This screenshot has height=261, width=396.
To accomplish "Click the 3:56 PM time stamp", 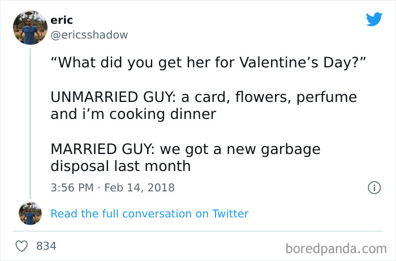I will click(x=73, y=187).
